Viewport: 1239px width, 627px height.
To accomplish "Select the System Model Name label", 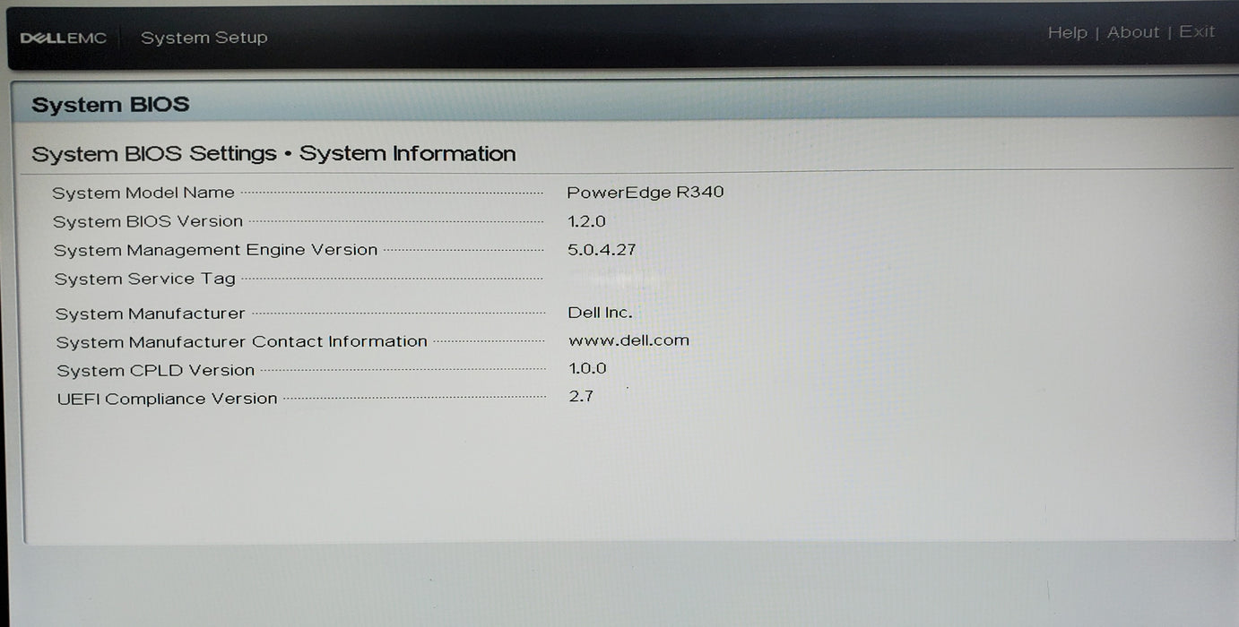I will point(143,193).
